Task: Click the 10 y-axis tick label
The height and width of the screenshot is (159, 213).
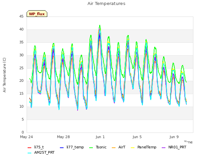Action: click(x=21, y=107)
